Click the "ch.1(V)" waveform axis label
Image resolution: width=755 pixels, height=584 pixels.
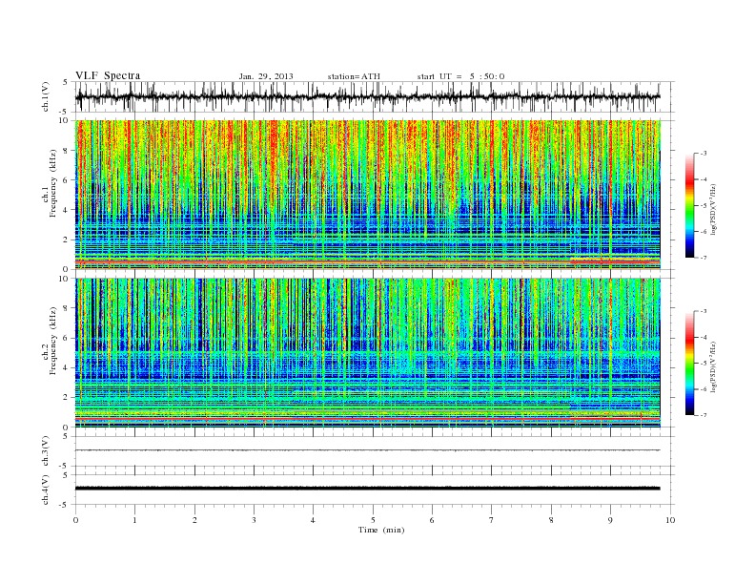[x=46, y=96]
